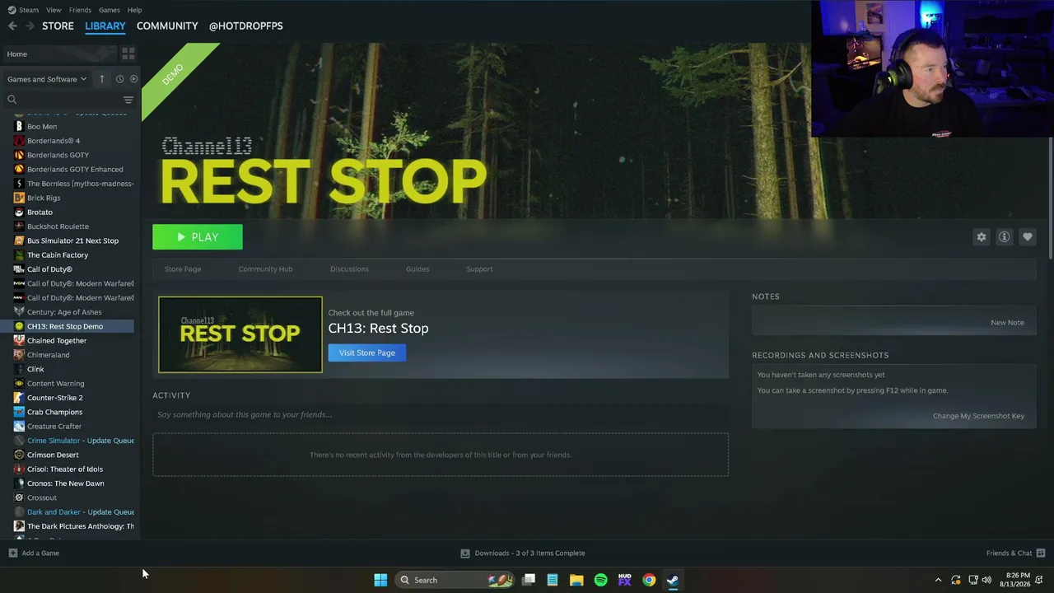This screenshot has width=1054, height=593.
Task: Show hidden system tray icons chevron
Action: (x=938, y=580)
